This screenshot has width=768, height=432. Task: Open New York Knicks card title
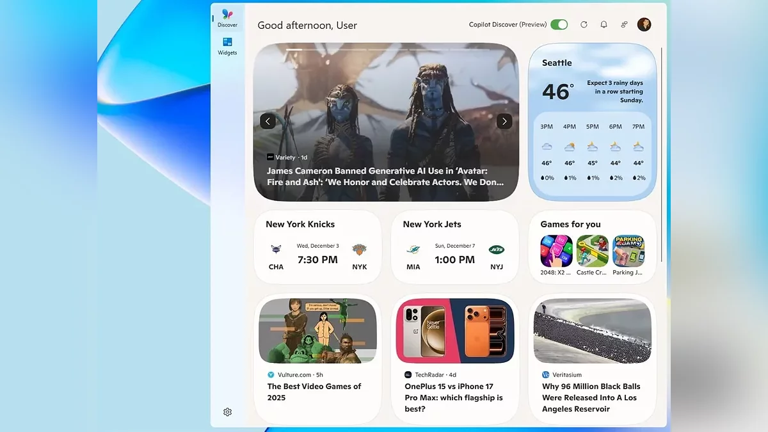click(x=300, y=224)
